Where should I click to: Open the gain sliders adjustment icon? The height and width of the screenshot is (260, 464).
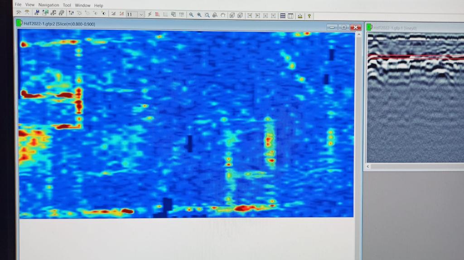tap(71, 13)
